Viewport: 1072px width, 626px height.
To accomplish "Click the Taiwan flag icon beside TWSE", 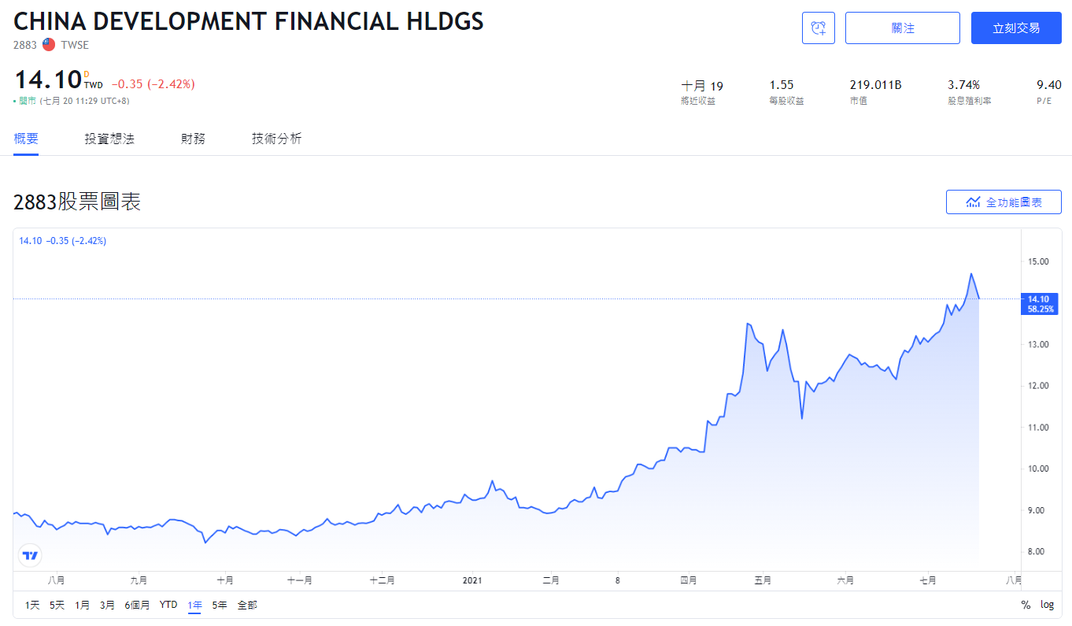I will 49,45.
